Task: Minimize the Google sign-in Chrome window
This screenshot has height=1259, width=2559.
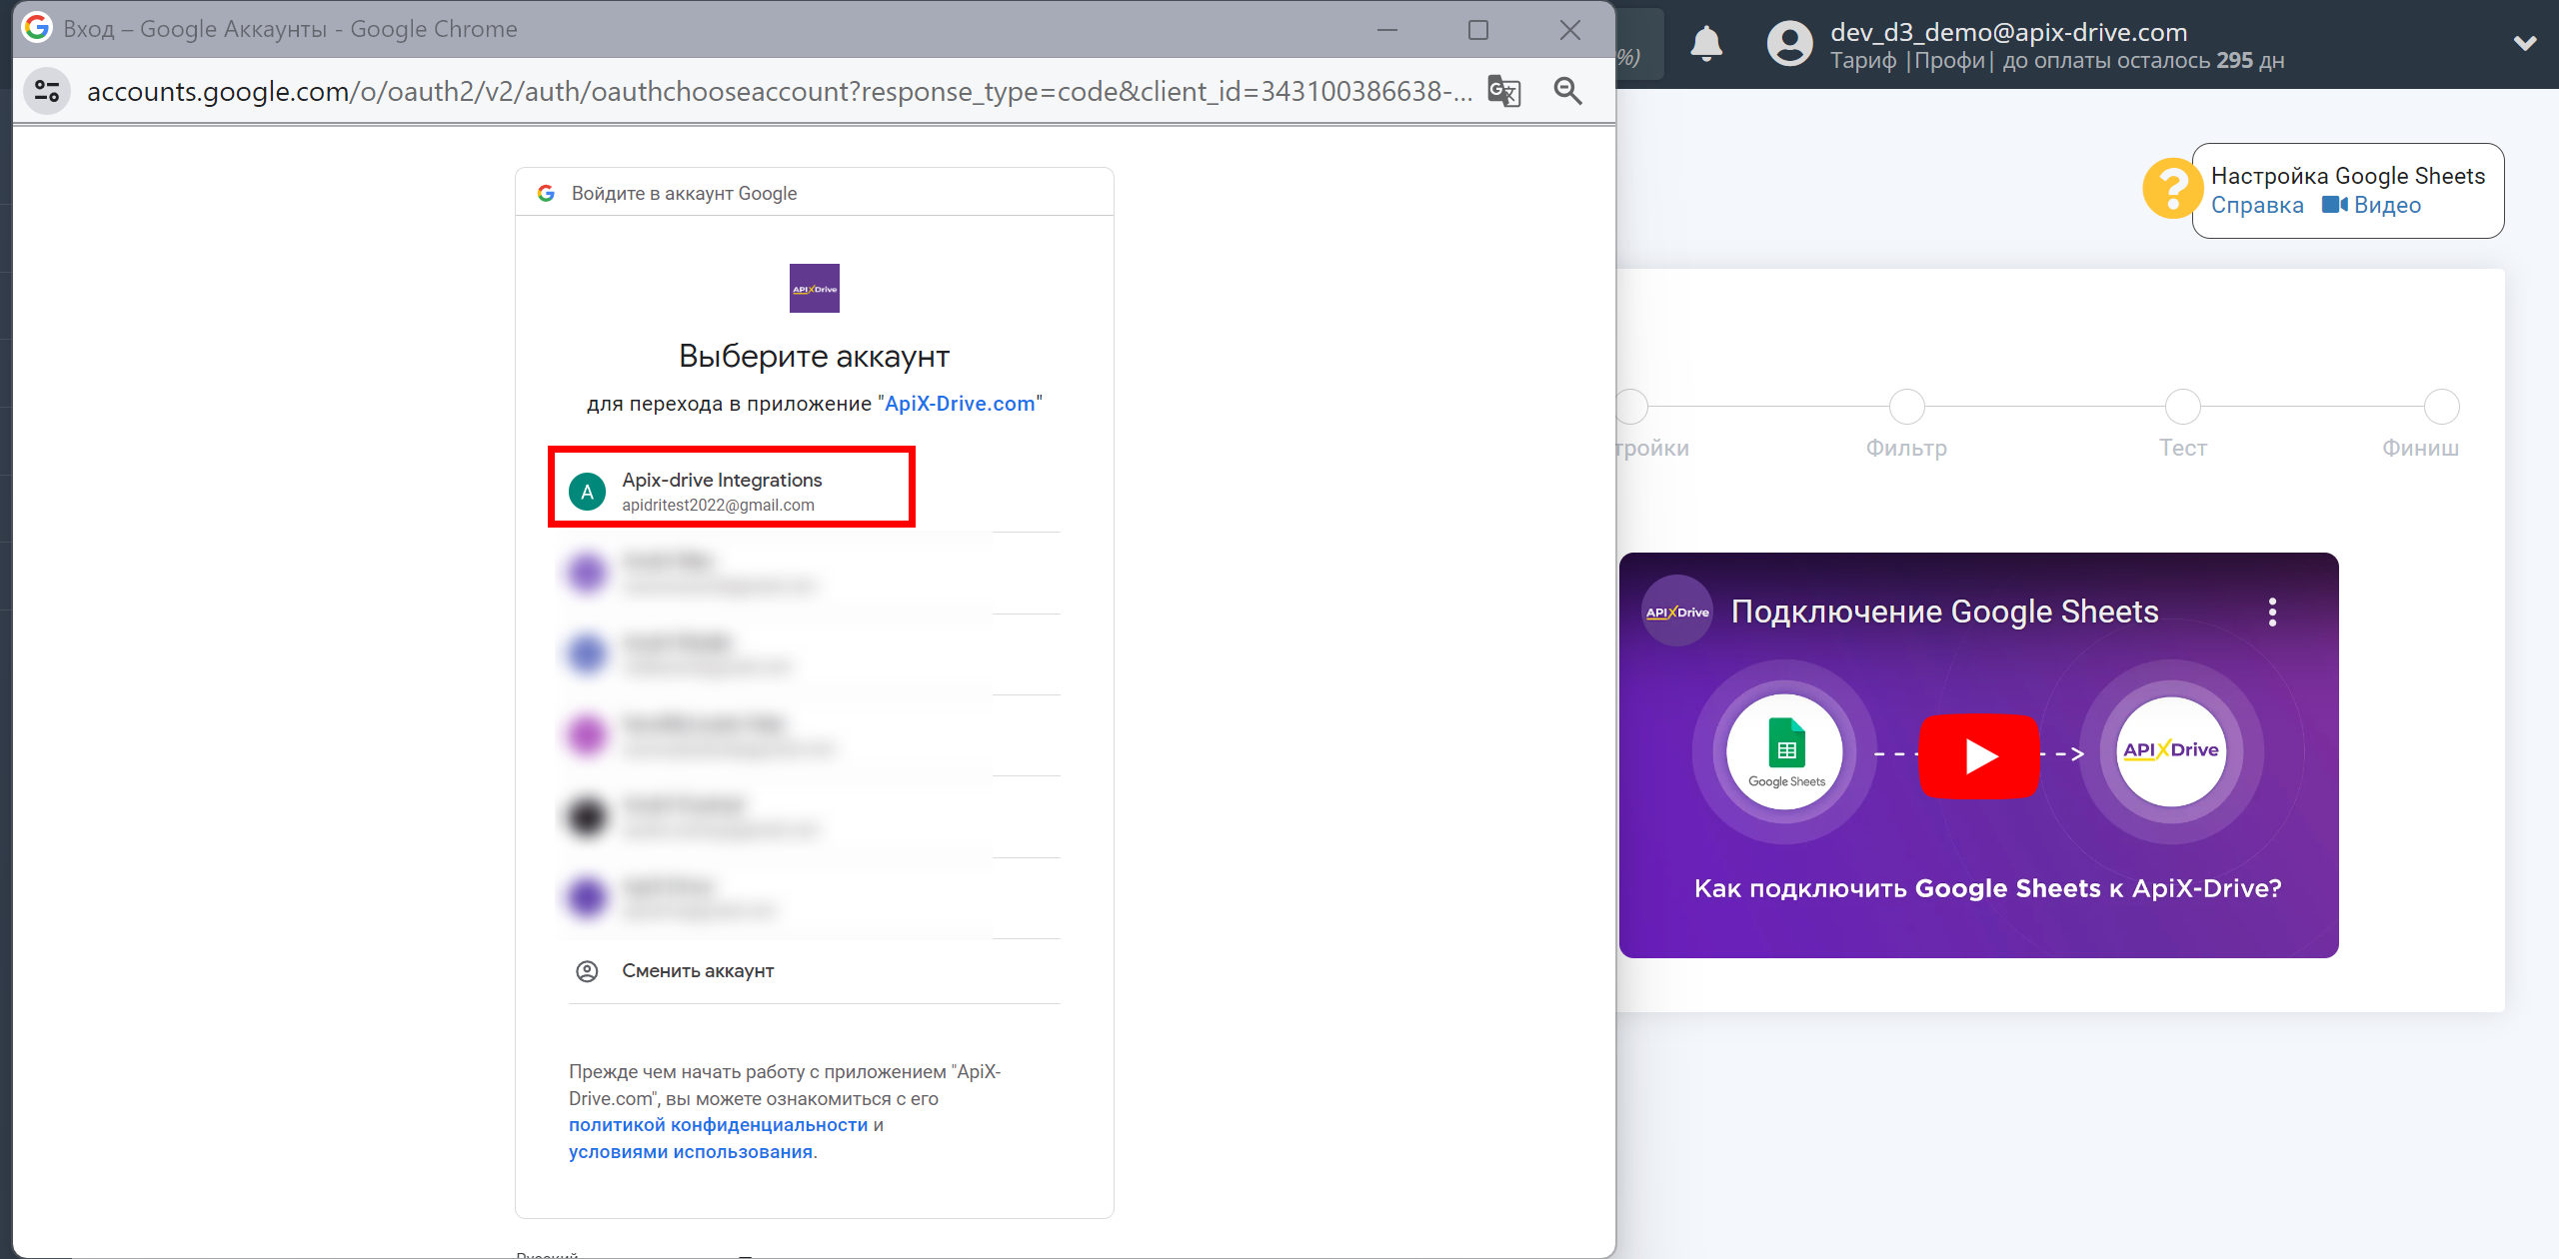Action: [x=1387, y=30]
